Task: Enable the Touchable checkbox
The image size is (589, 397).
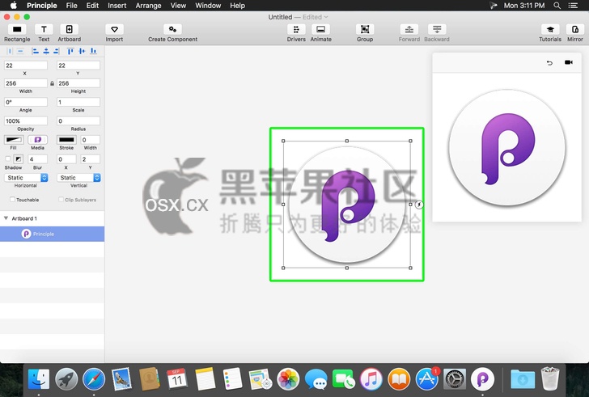Action: (12, 199)
